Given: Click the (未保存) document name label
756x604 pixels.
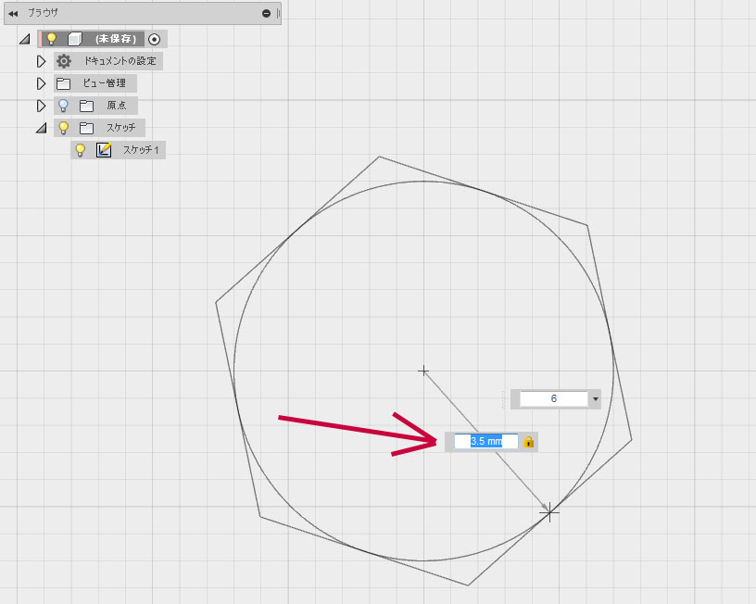Looking at the screenshot, I should (116, 39).
